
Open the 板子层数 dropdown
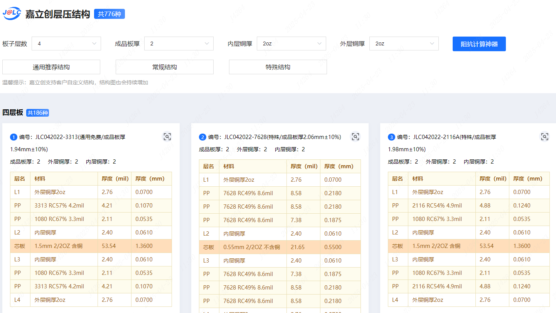click(x=66, y=44)
